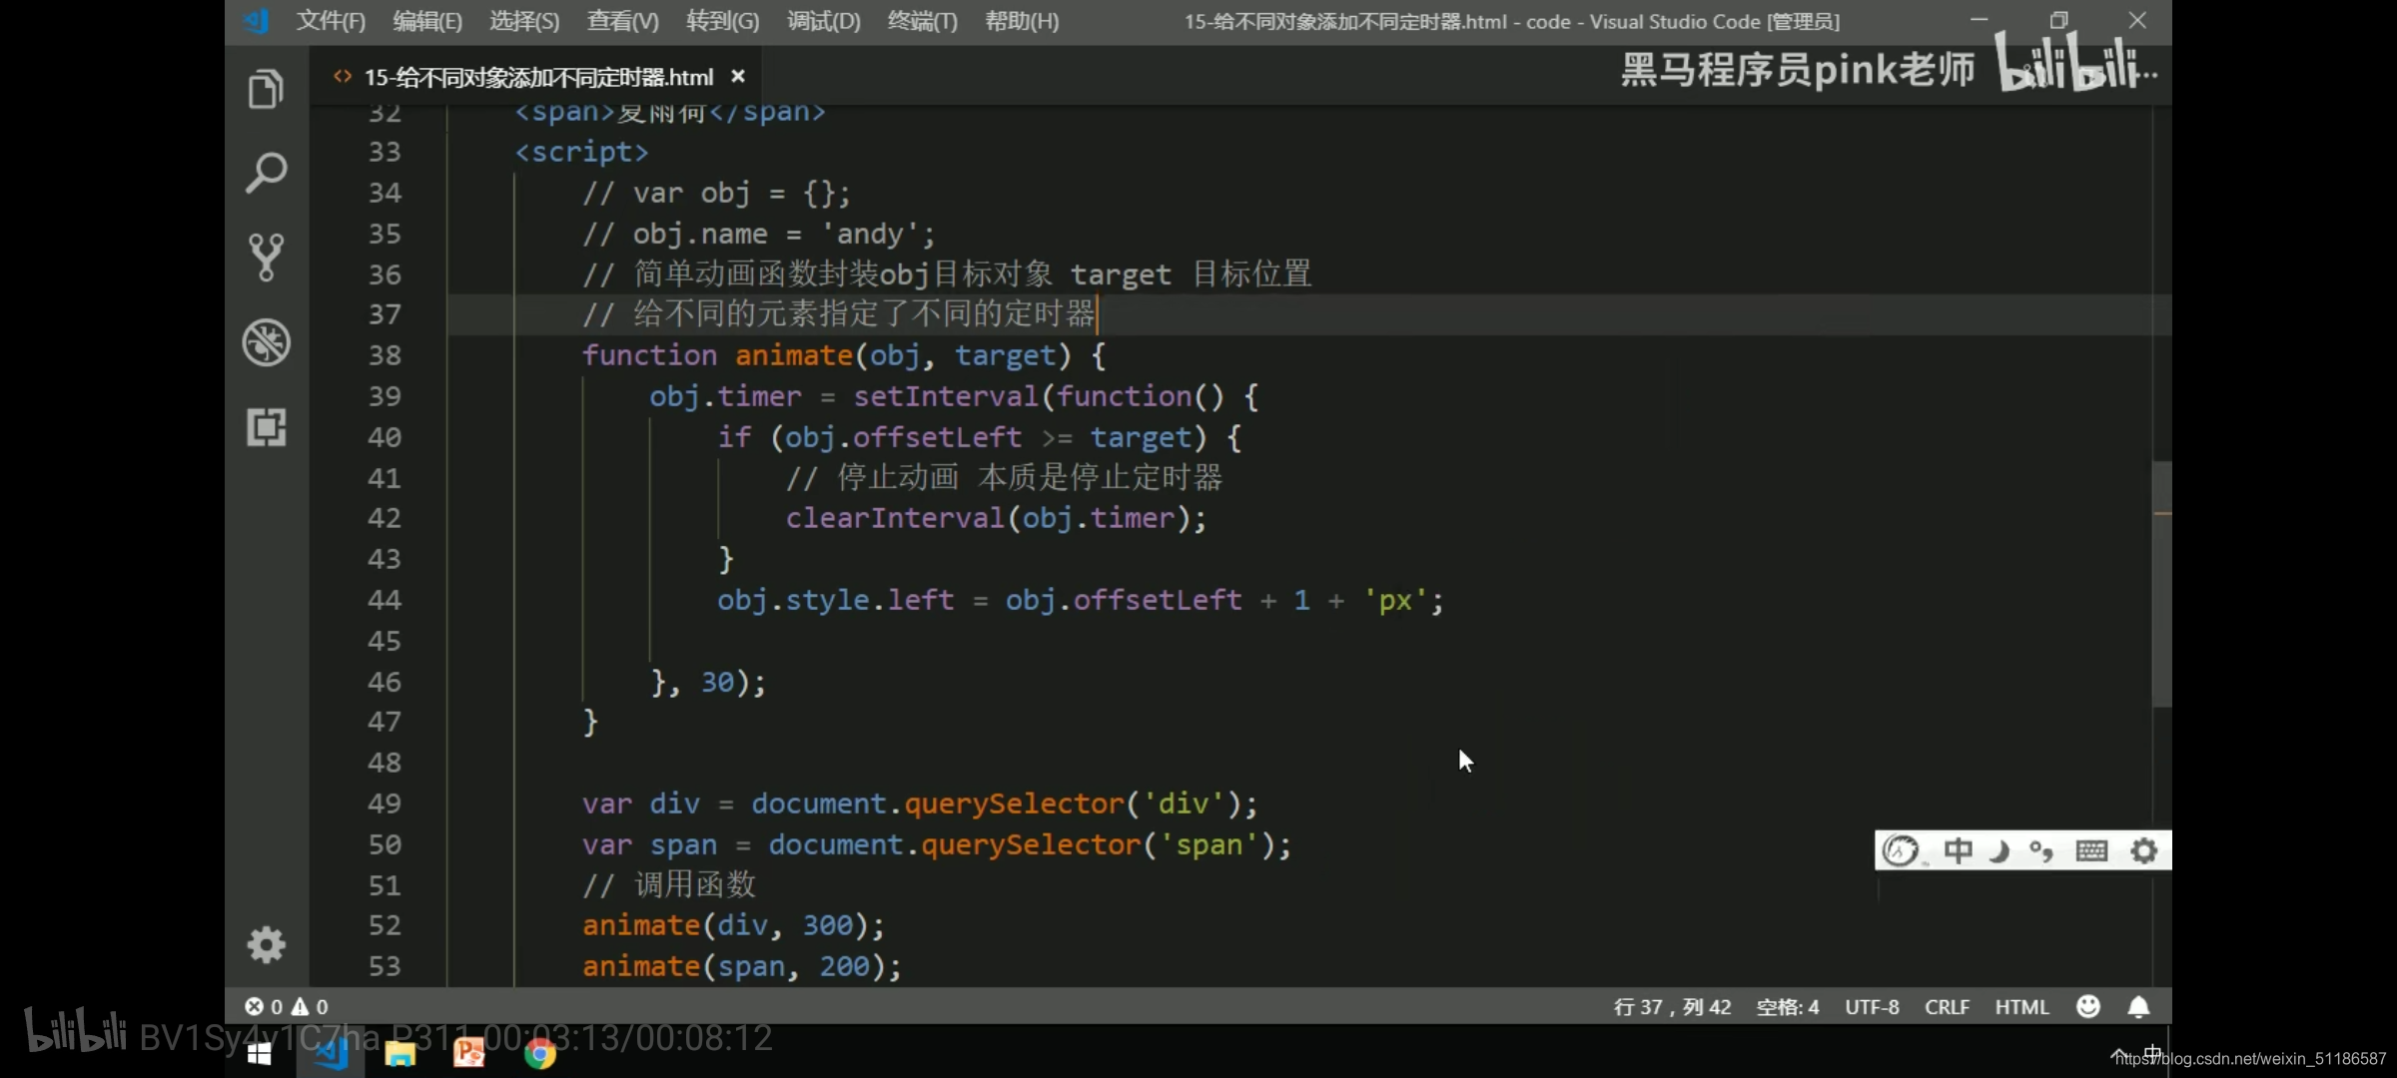Open the CRLF line ending selector
Image resolution: width=2397 pixels, height=1078 pixels.
(x=1947, y=1006)
